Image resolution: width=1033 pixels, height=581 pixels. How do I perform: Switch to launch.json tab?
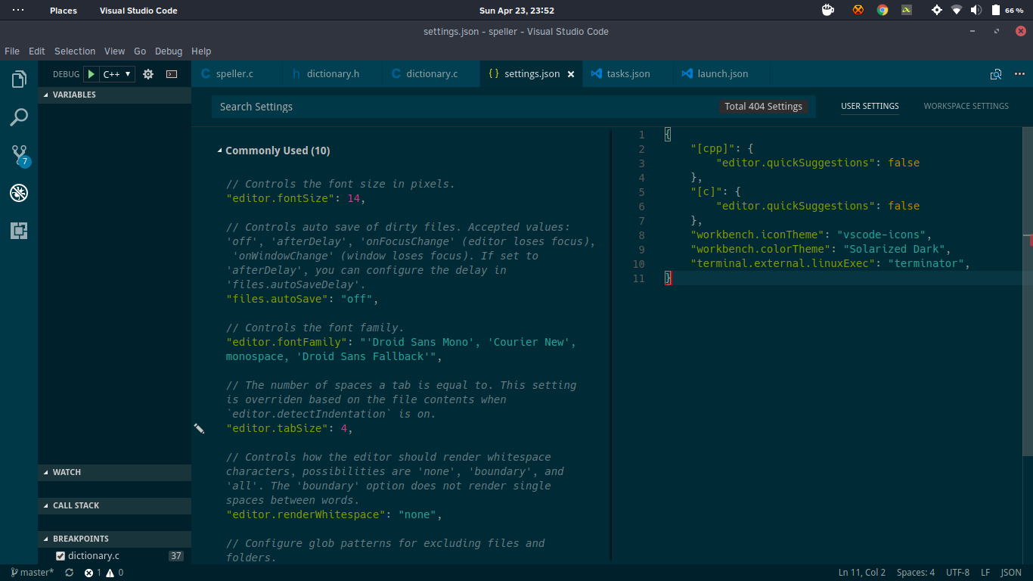coord(722,74)
